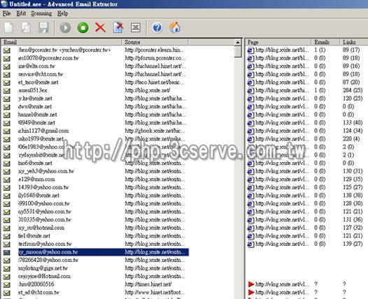Click the Save floppy disk icon
The image size is (368, 299).
pyautogui.click(x=44, y=28)
